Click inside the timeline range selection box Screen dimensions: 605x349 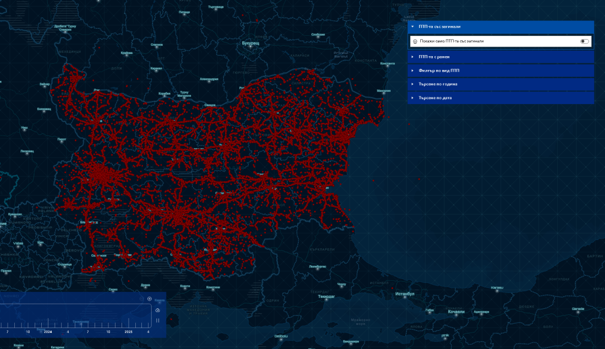[76, 316]
